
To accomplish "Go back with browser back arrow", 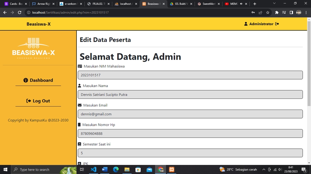I will click(5, 13).
